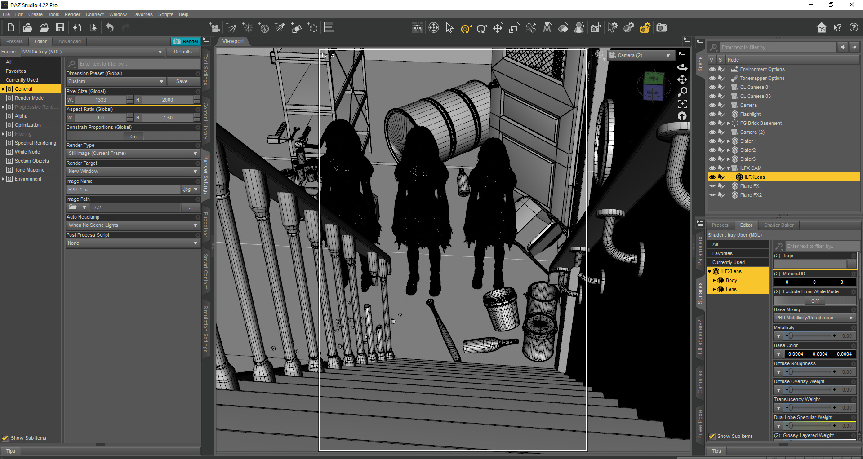Switch to the Advanced tab
Screen dimensions: 863x459
click(70, 41)
